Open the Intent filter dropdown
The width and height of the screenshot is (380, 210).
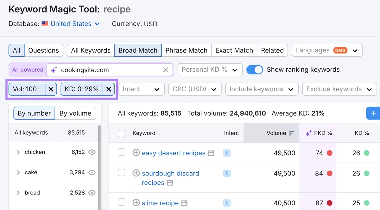(x=142, y=89)
